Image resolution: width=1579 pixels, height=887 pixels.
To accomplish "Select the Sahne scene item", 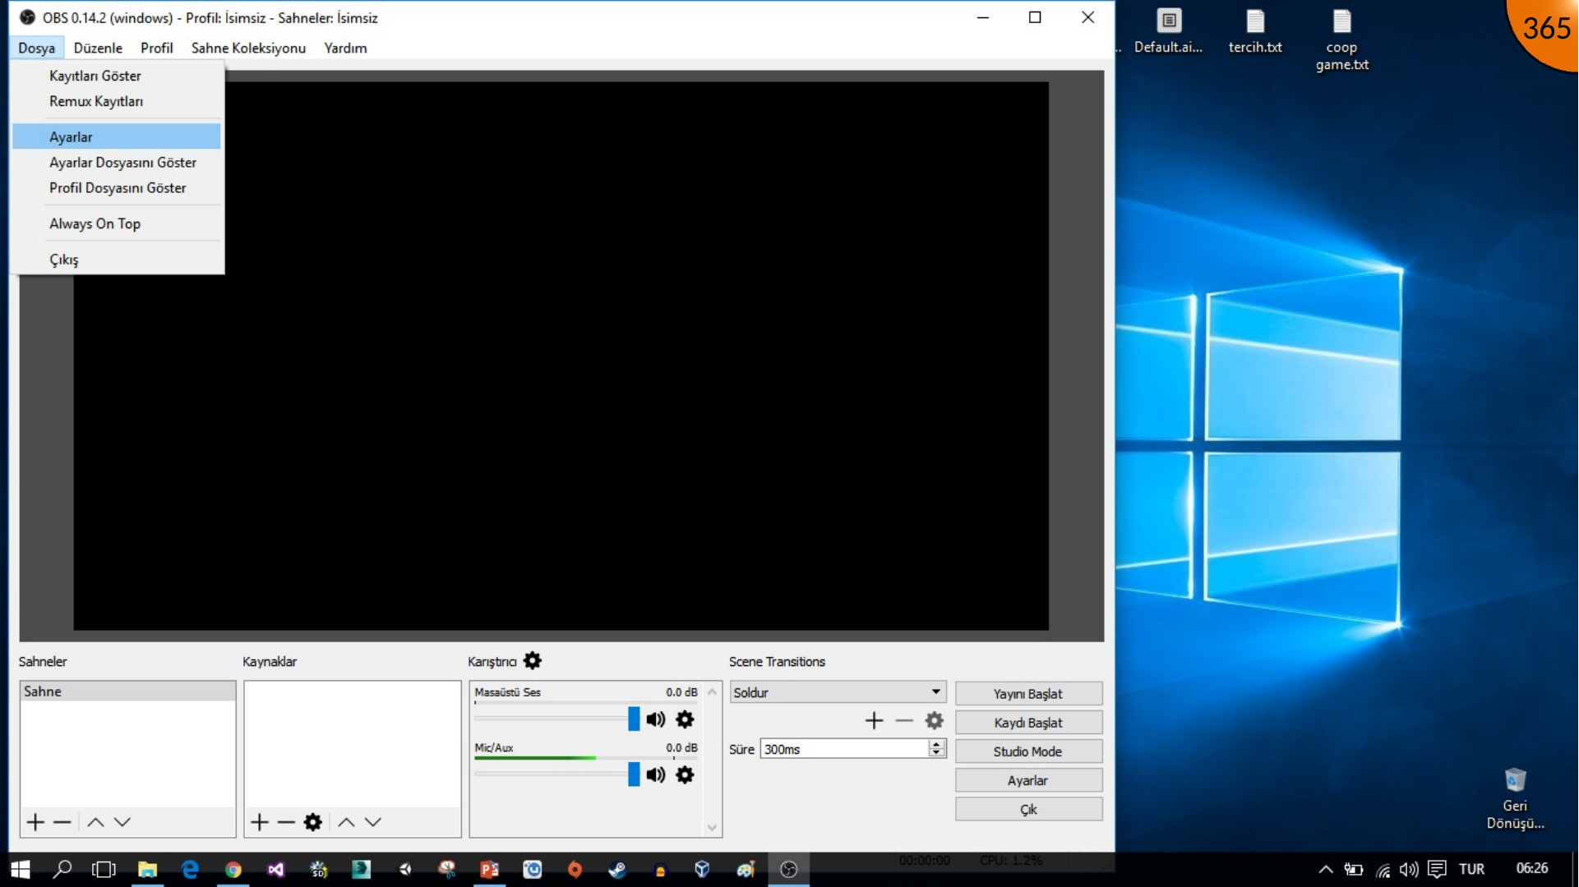I will (x=127, y=691).
